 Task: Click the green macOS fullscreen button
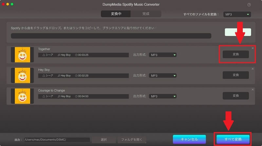coord(12,4)
